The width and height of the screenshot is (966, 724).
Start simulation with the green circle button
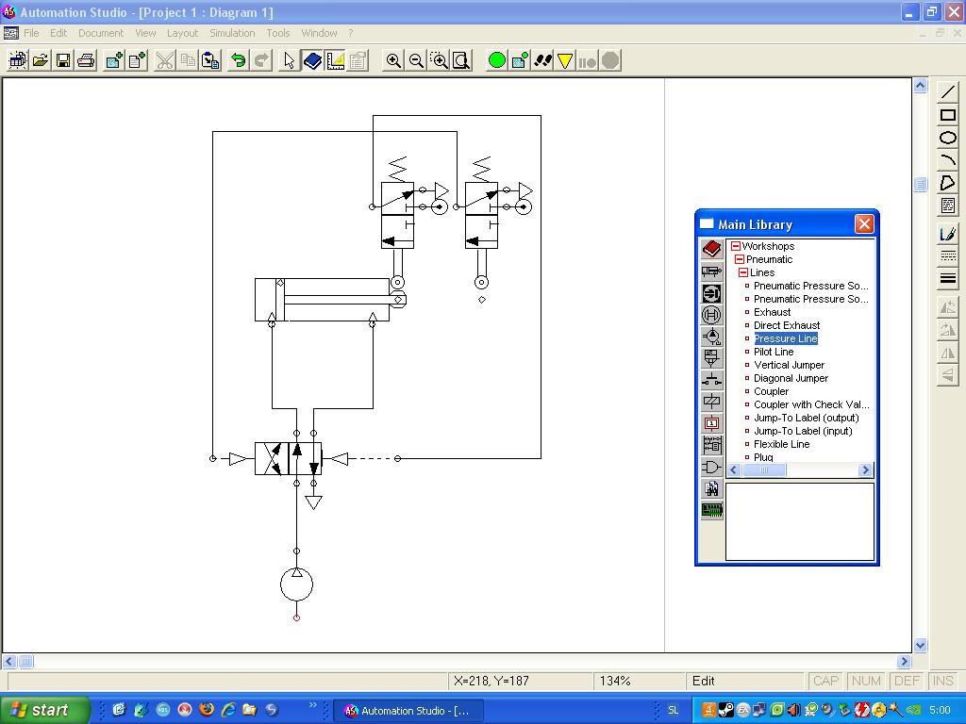pos(496,60)
